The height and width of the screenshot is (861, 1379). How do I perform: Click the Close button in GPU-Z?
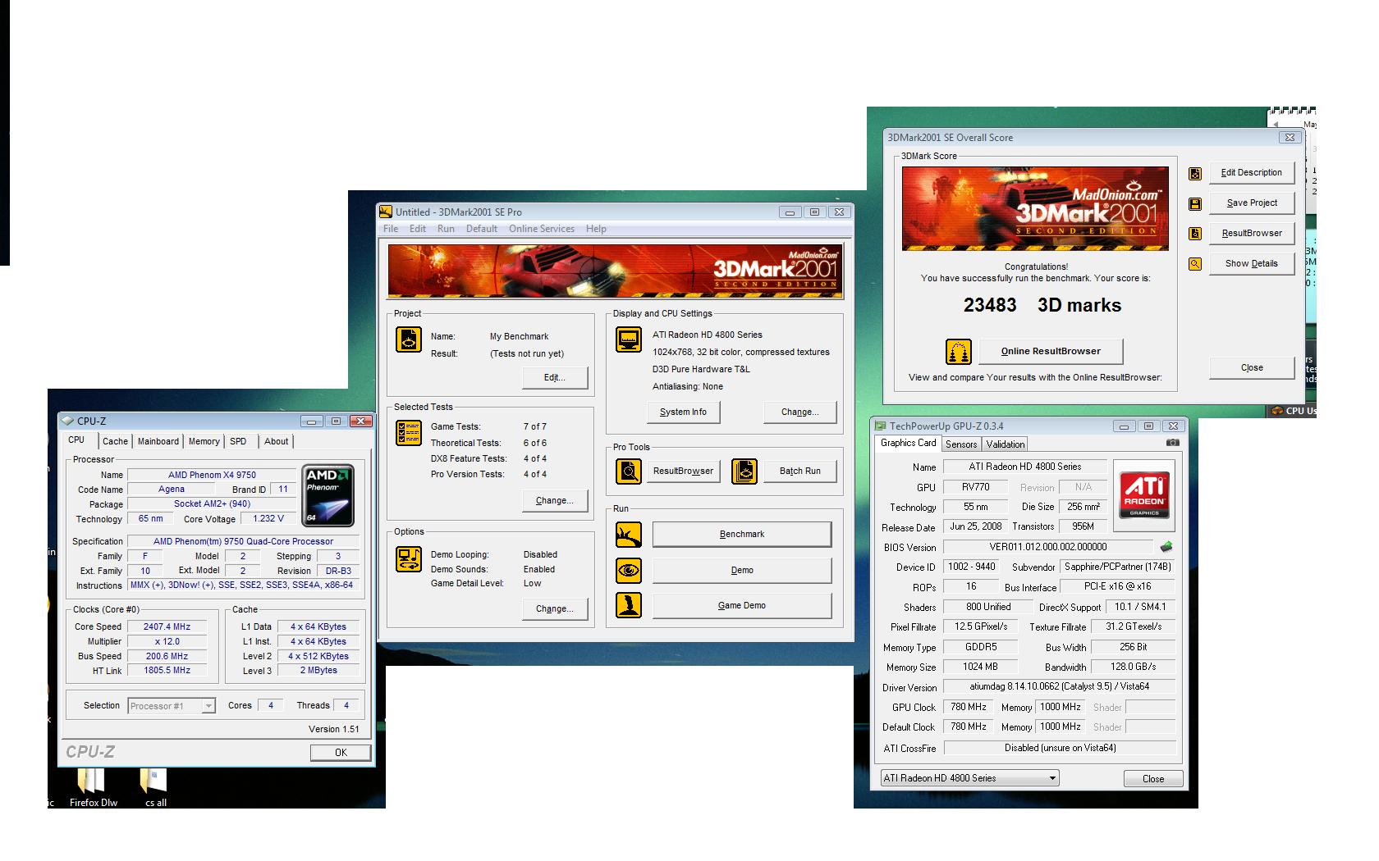click(1153, 779)
